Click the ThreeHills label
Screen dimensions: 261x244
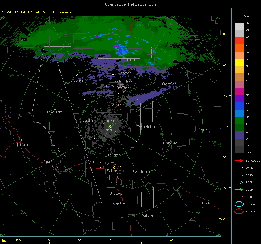[x=146, y=127]
